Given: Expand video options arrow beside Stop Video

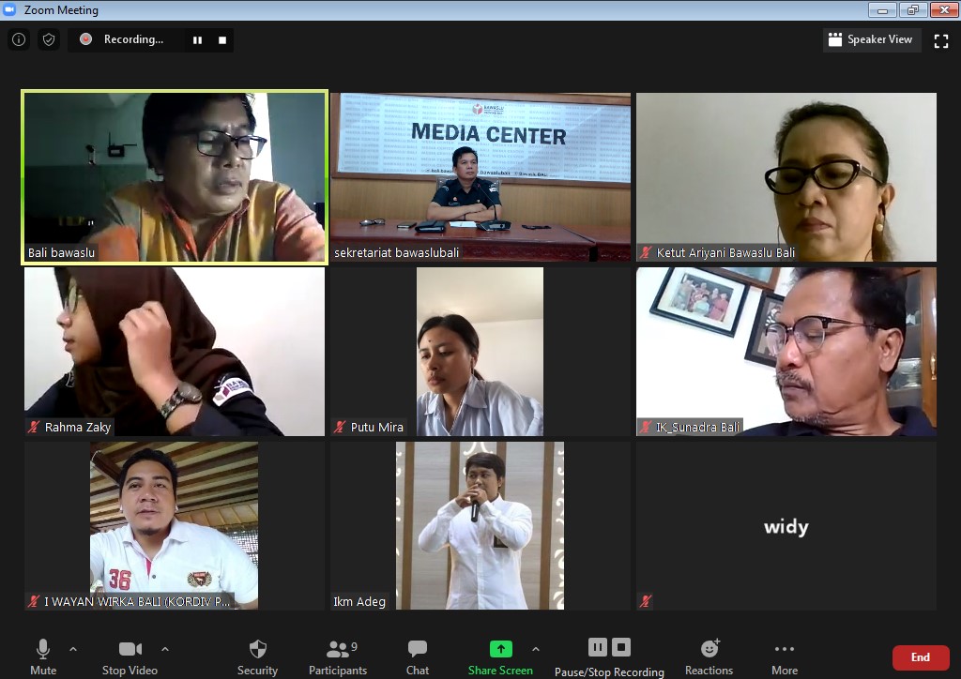Looking at the screenshot, I should pyautogui.click(x=165, y=649).
